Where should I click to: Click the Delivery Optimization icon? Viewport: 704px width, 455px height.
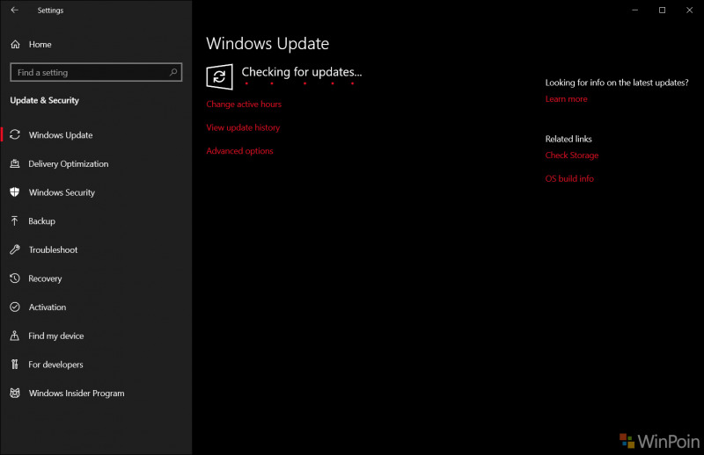click(x=15, y=163)
